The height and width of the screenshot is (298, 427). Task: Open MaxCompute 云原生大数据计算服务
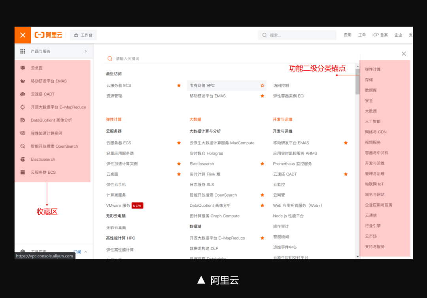point(222,143)
